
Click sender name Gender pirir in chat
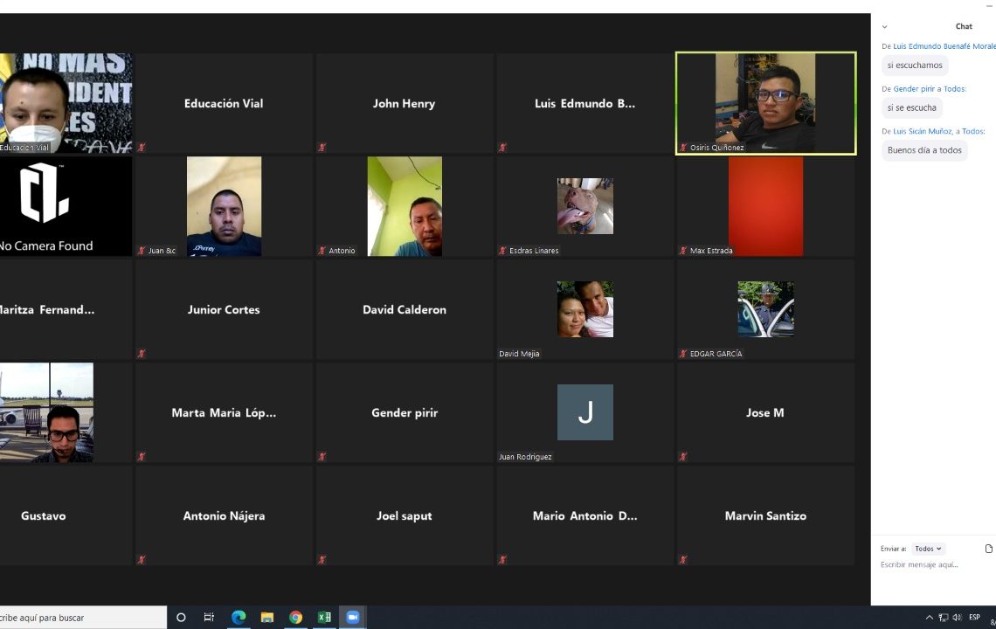914,89
